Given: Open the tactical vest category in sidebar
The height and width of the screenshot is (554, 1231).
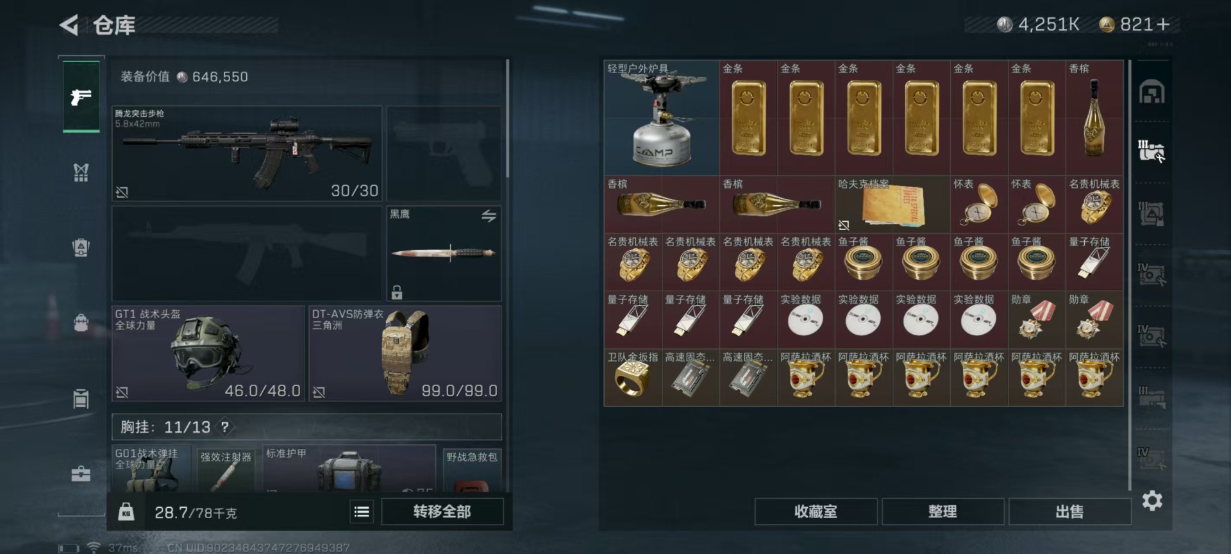Looking at the screenshot, I should pyautogui.click(x=81, y=172).
